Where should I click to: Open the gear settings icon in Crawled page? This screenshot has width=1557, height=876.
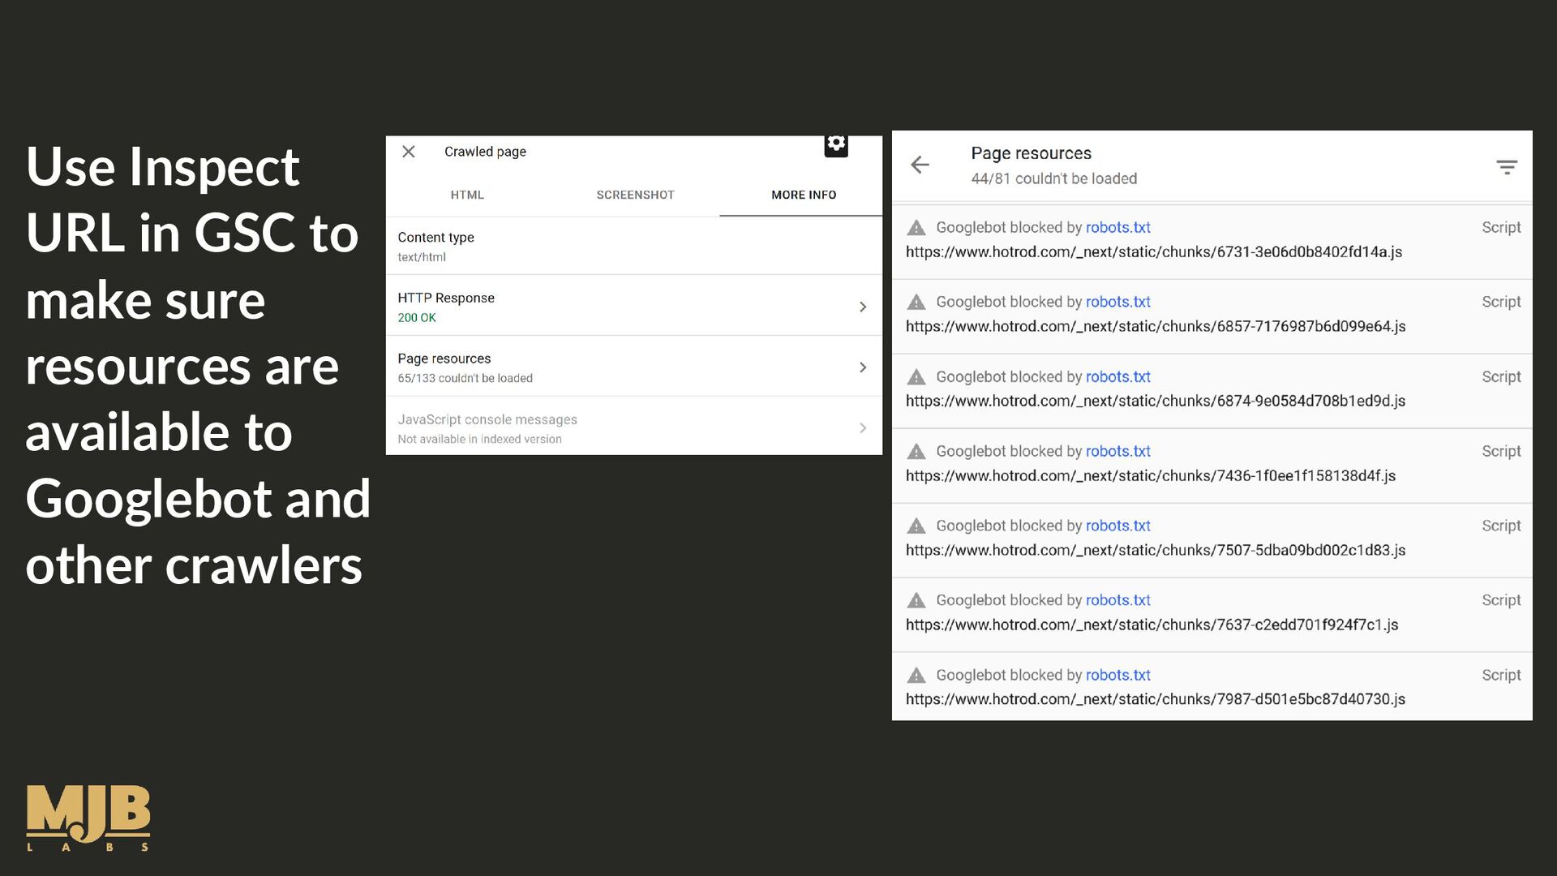pos(836,145)
